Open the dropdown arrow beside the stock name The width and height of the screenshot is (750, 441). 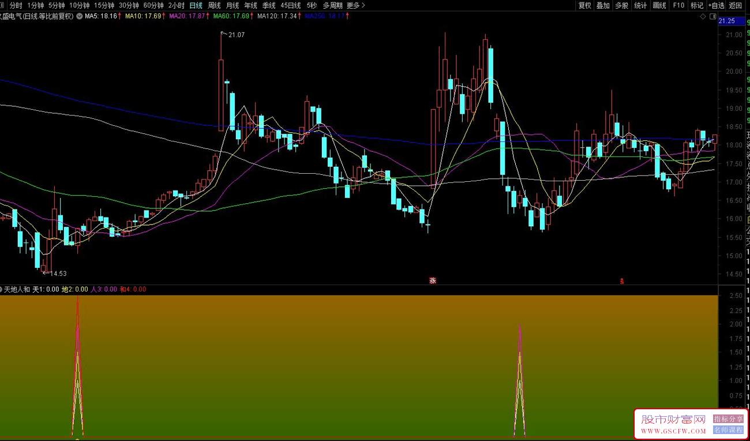tap(79, 16)
